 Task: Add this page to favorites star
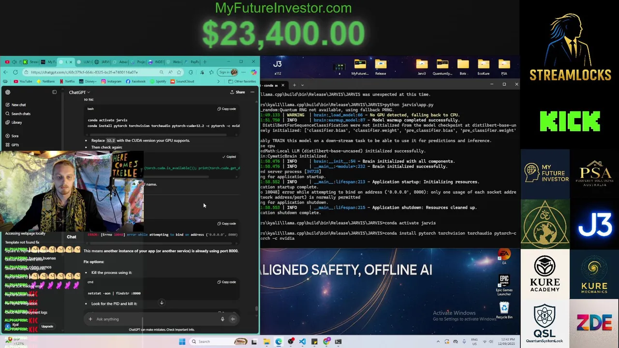click(179, 72)
